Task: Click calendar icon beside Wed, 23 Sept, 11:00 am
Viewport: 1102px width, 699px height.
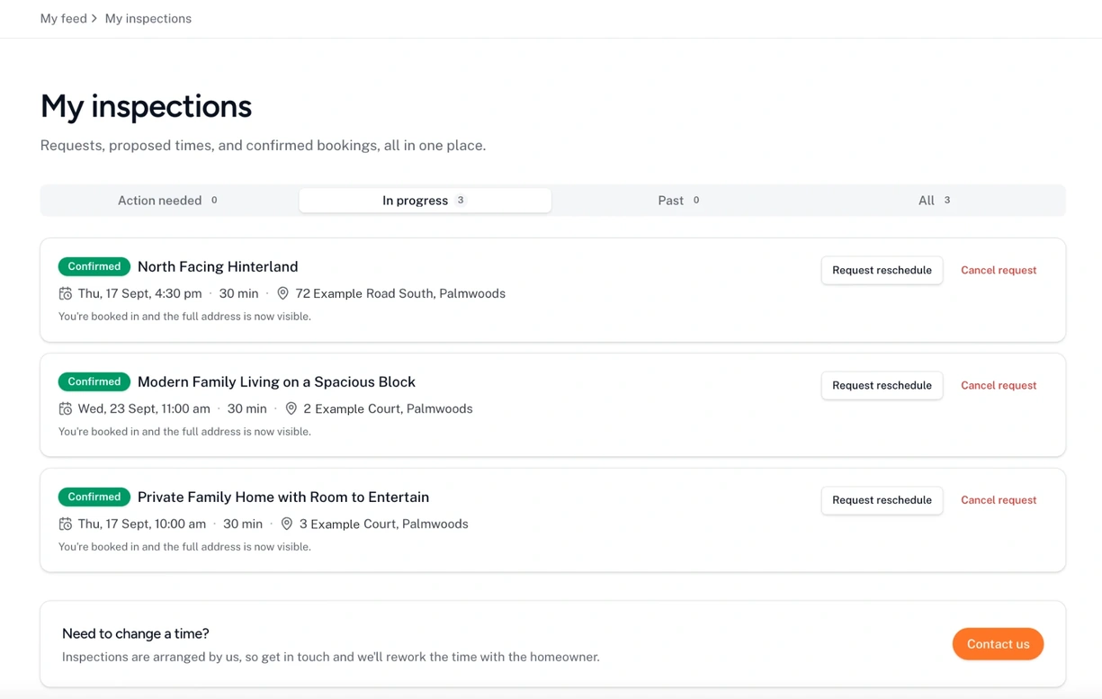Action: point(65,408)
